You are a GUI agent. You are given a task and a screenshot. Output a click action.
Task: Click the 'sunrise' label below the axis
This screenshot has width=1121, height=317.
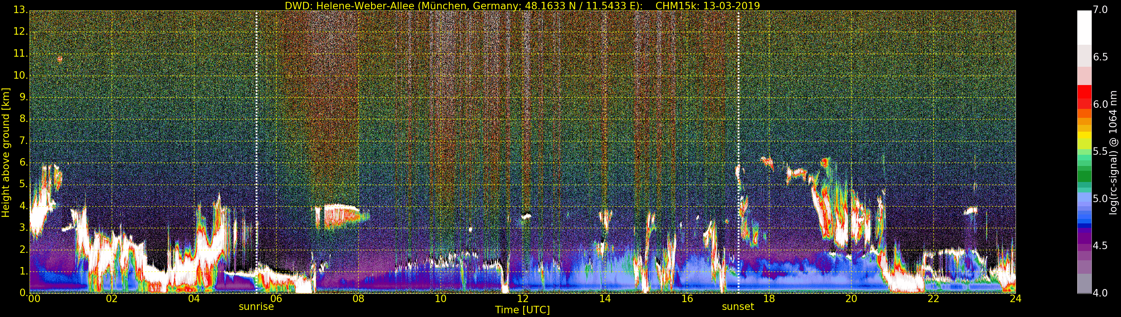(x=256, y=307)
